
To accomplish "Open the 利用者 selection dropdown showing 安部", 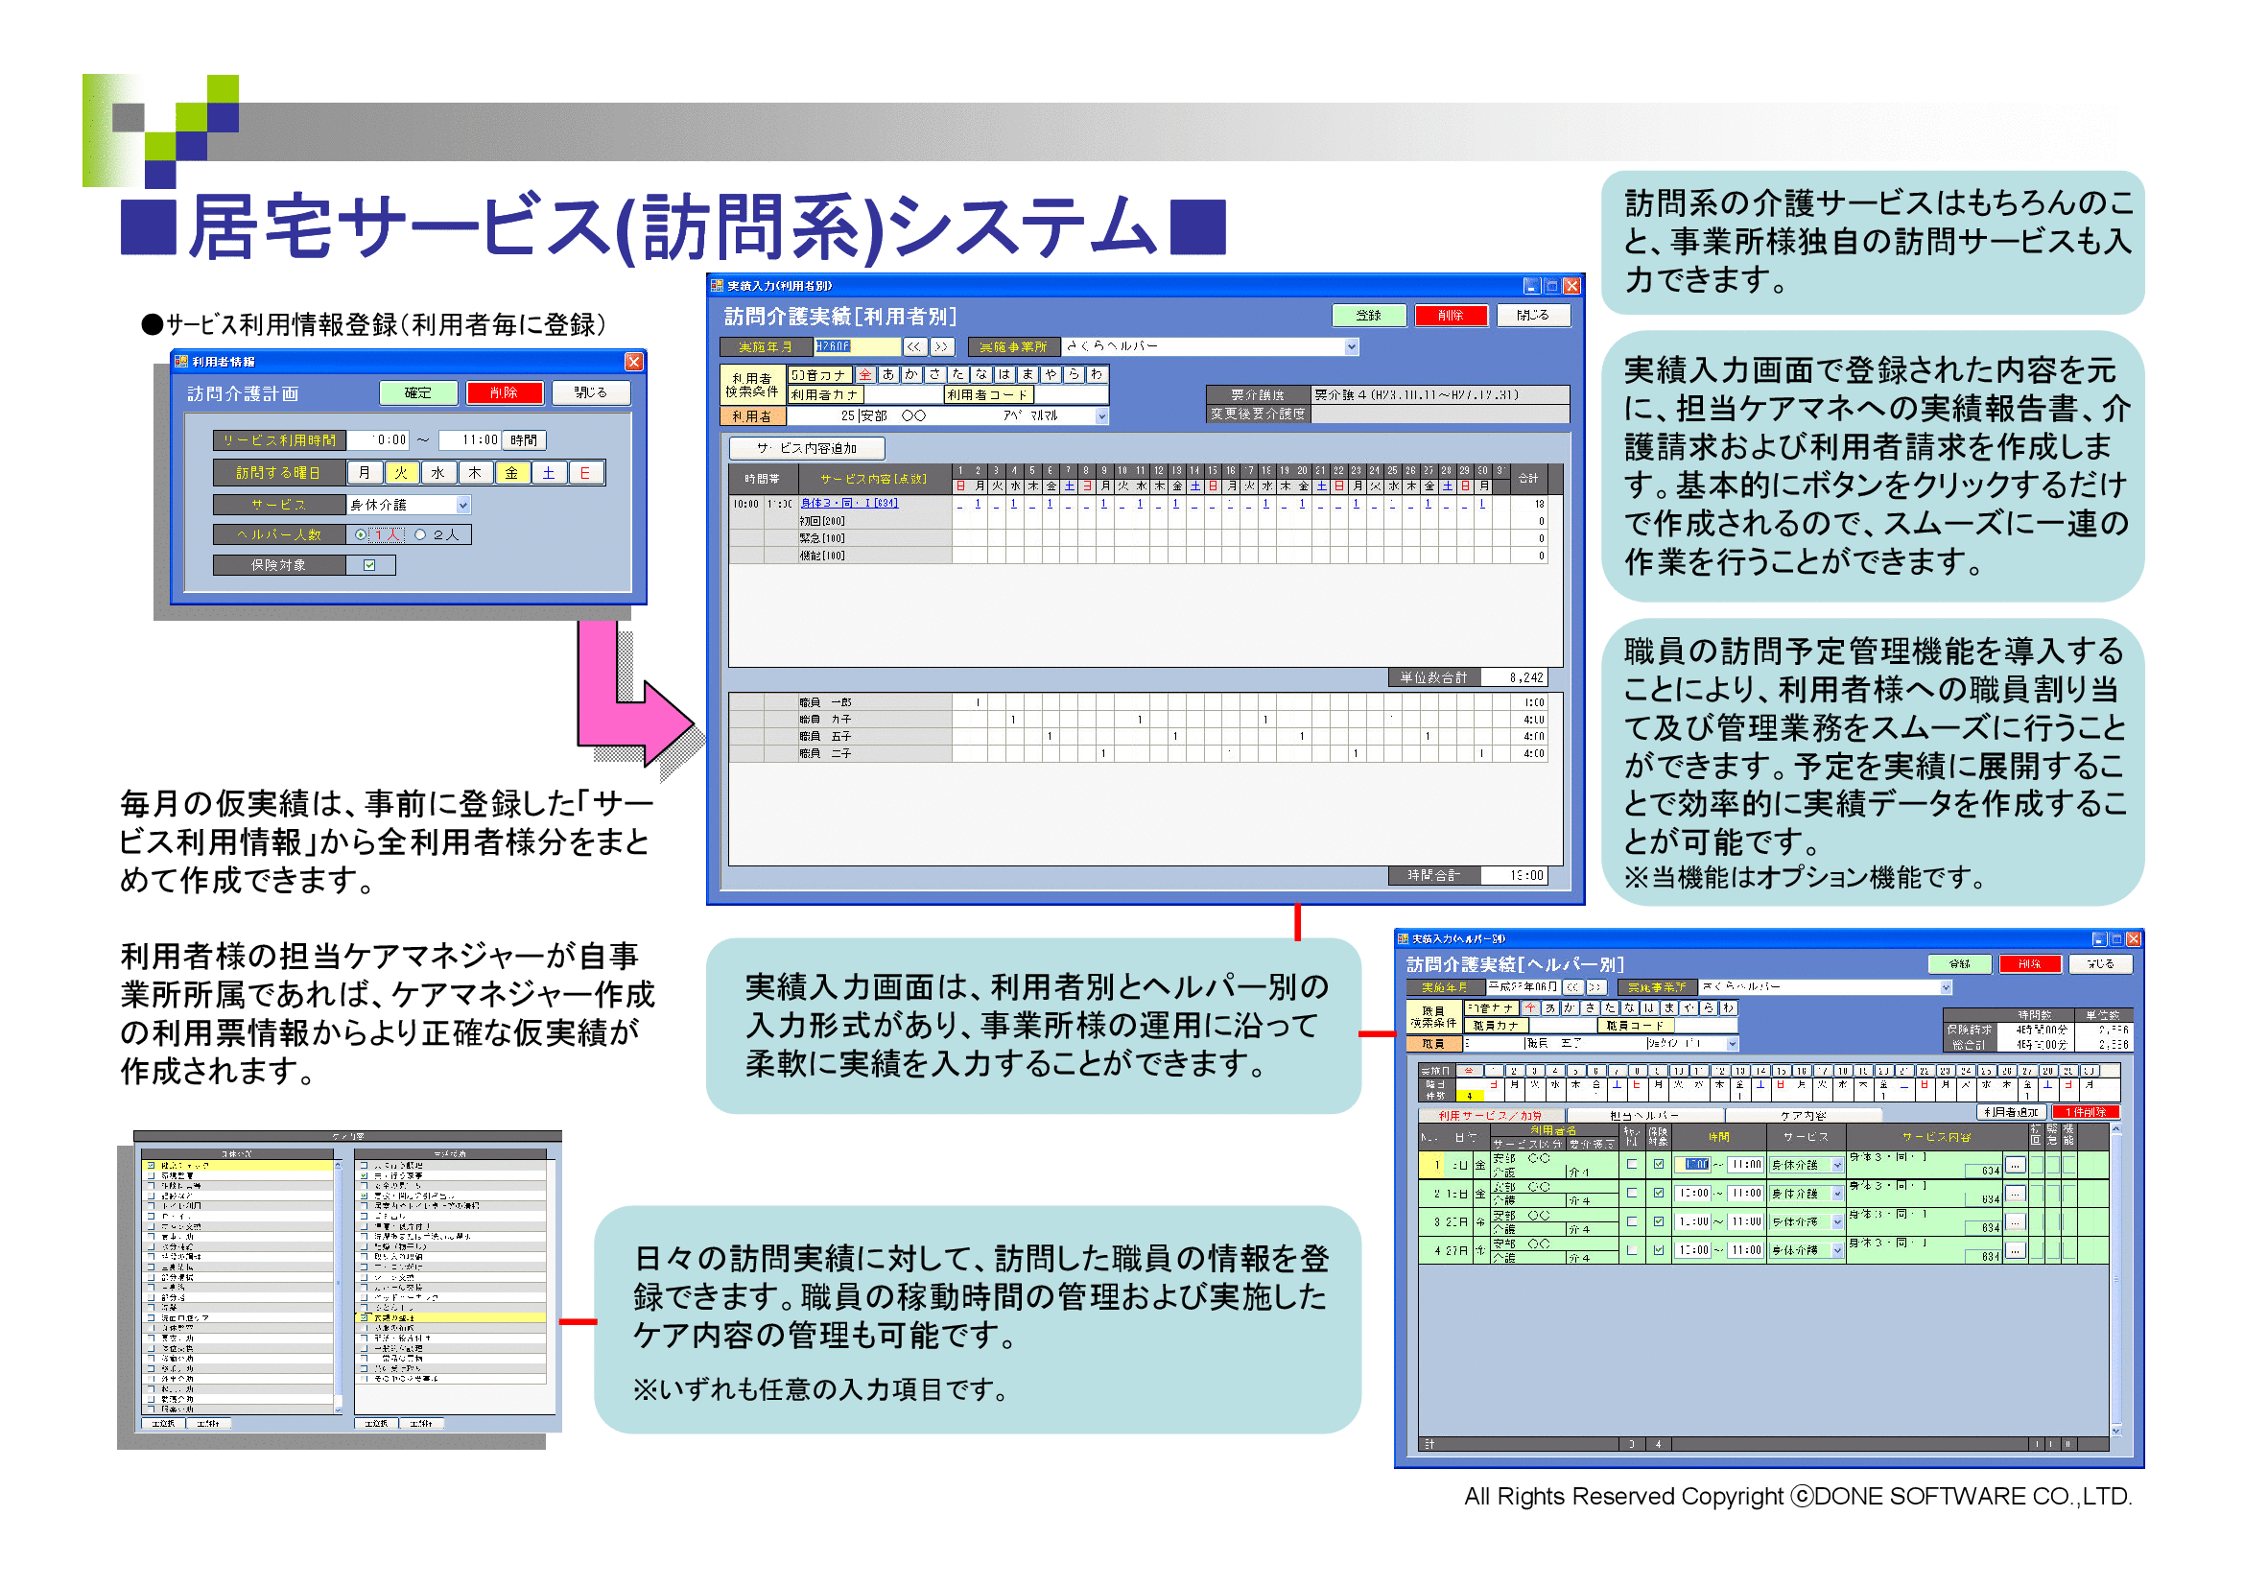I will pyautogui.click(x=1101, y=416).
